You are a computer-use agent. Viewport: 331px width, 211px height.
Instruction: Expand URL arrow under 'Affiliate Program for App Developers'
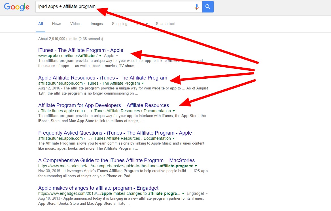pos(174,111)
